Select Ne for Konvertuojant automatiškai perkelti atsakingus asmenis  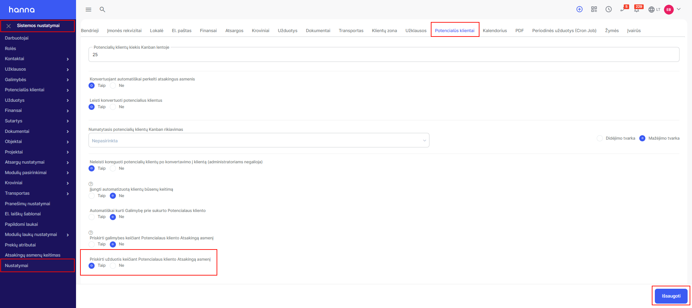[x=113, y=86]
